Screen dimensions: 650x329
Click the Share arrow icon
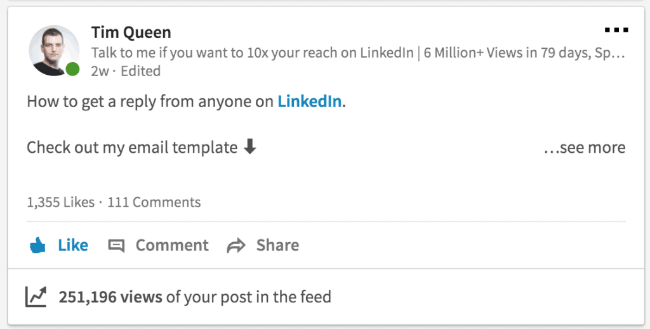click(x=236, y=246)
